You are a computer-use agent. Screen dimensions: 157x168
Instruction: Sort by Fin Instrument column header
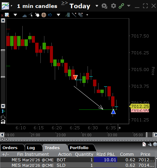point(33,154)
